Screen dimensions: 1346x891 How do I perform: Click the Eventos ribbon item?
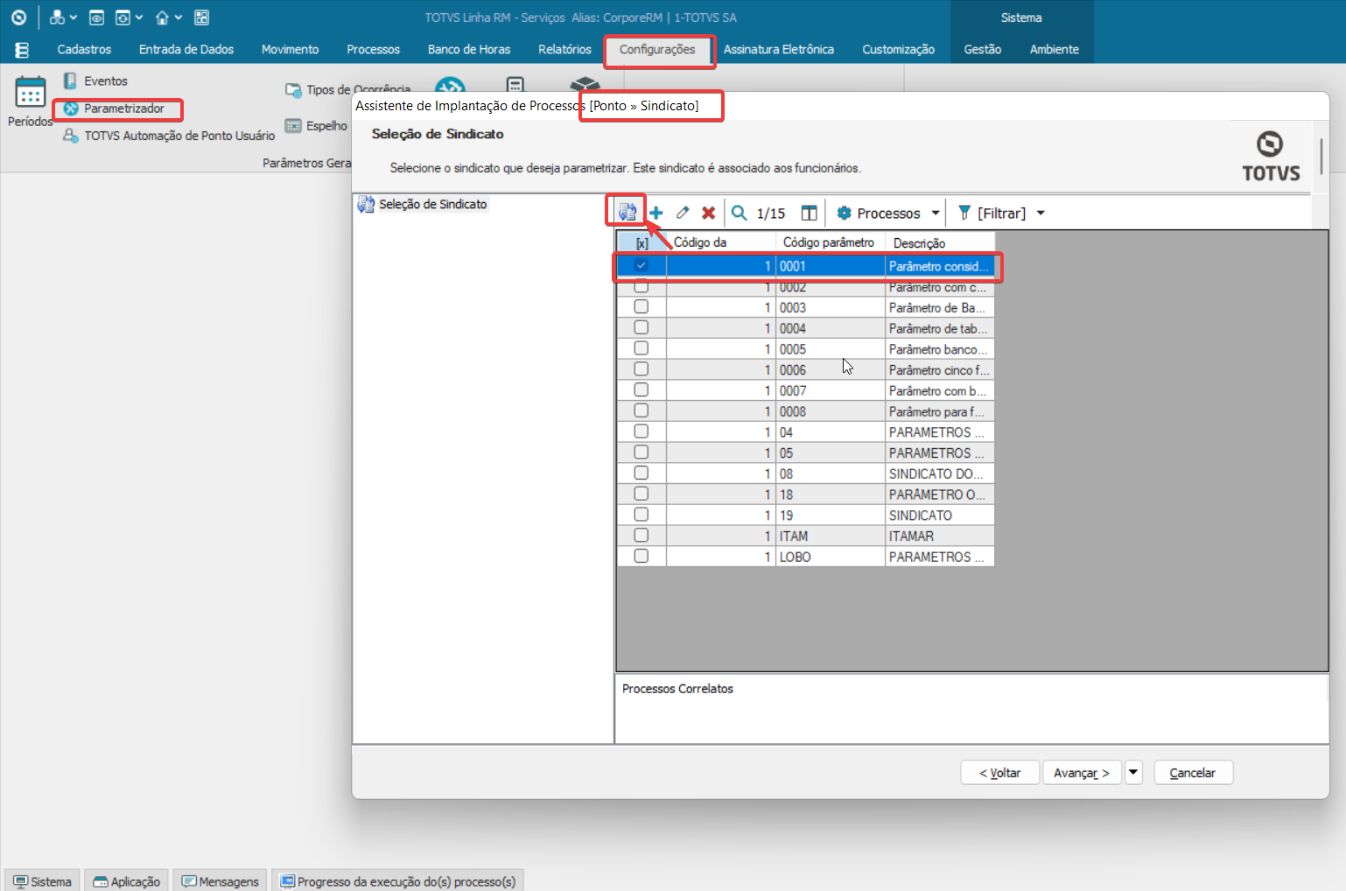(96, 81)
